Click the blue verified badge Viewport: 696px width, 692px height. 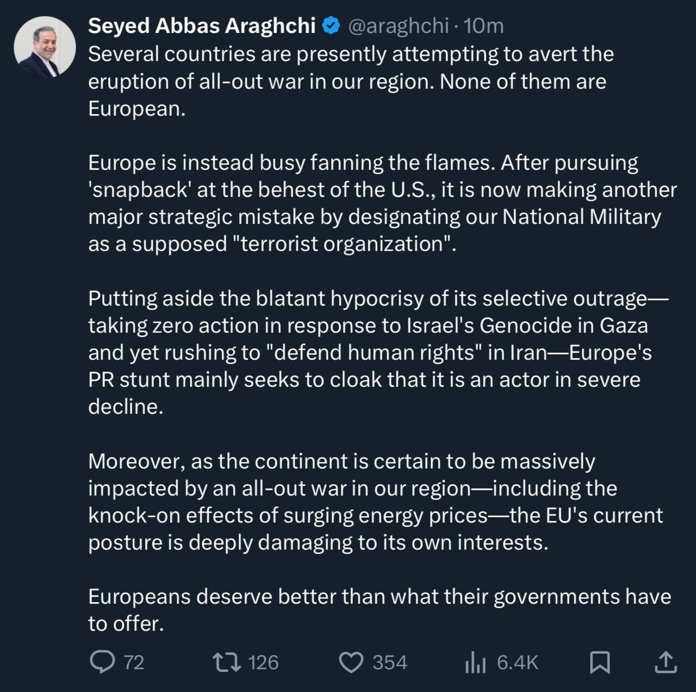(331, 26)
